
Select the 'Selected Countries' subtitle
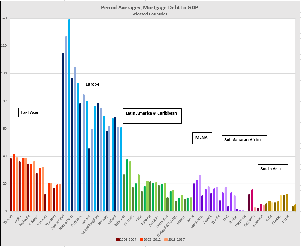(149, 14)
